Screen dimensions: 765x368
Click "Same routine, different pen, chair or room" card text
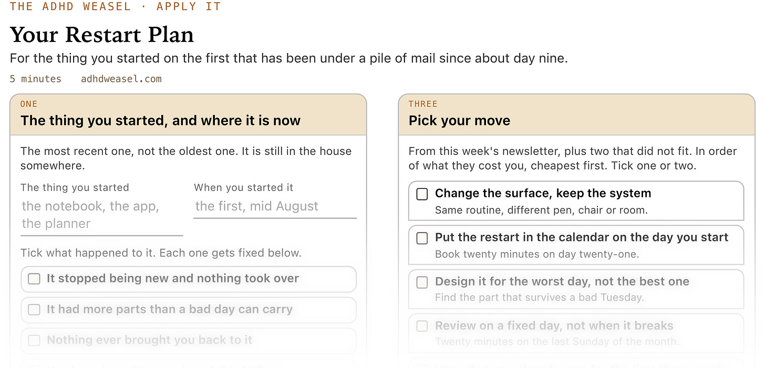click(x=541, y=211)
